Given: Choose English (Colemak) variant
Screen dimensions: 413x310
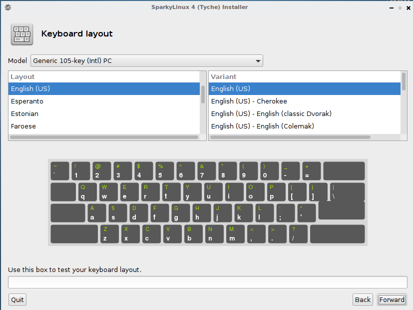Looking at the screenshot, I should pos(305,126).
